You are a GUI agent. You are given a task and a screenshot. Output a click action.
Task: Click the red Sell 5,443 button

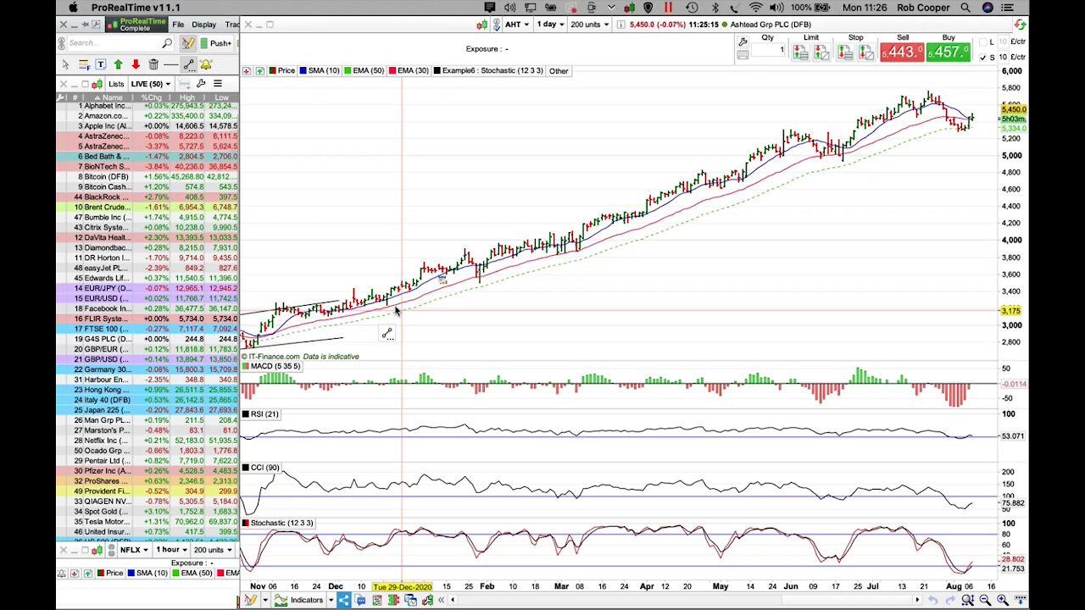[902, 52]
